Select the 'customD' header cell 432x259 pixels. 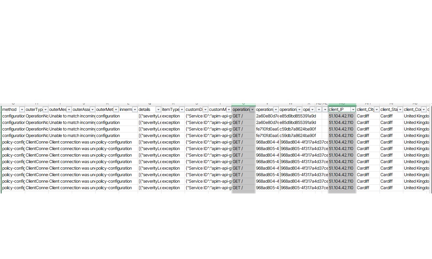[196, 110]
